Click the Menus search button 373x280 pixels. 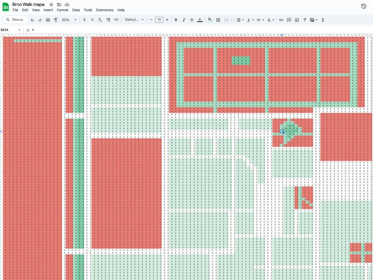point(15,20)
